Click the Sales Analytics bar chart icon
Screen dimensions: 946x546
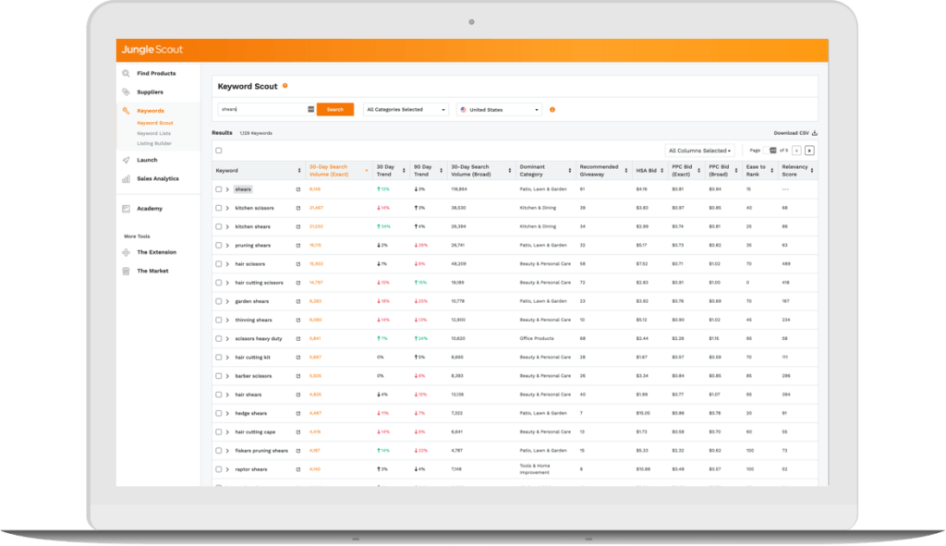(126, 179)
